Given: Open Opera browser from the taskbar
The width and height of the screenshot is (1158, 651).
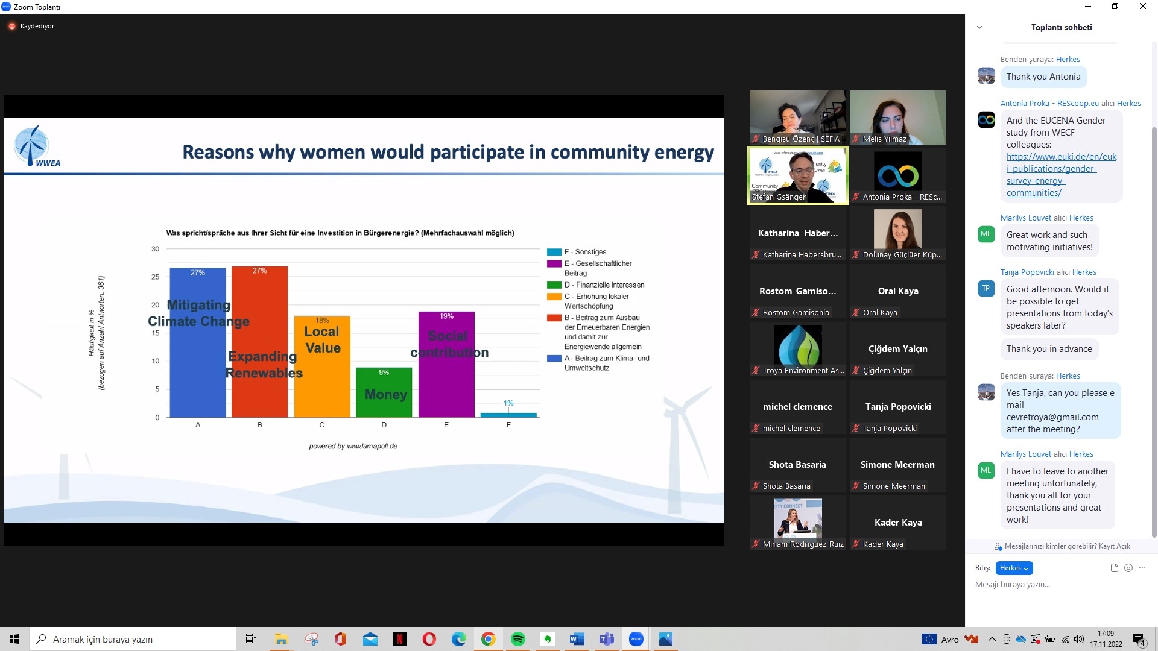Looking at the screenshot, I should coord(429,639).
